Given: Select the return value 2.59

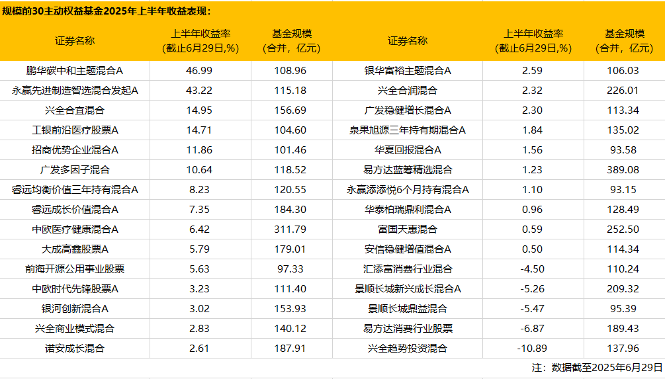Looking at the screenshot, I should [532, 71].
